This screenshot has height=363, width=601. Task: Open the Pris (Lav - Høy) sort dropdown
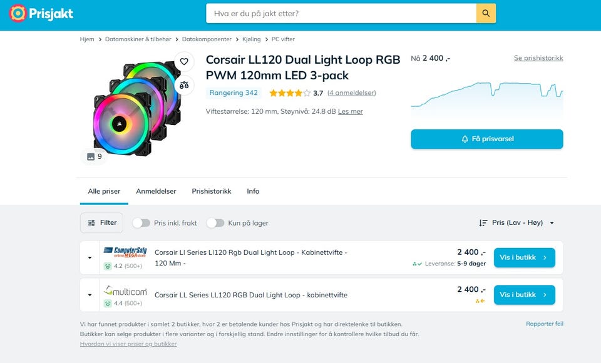point(516,223)
